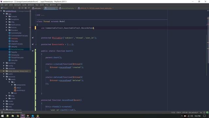Open the Refactor menu
209x118 pixels.
coord(31,5)
